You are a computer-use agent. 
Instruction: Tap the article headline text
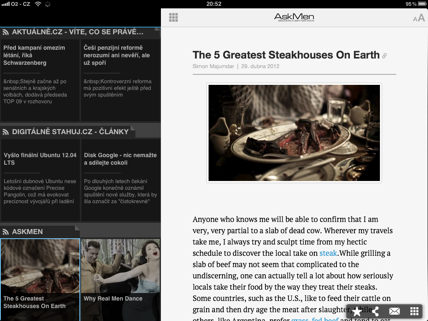[x=286, y=55]
